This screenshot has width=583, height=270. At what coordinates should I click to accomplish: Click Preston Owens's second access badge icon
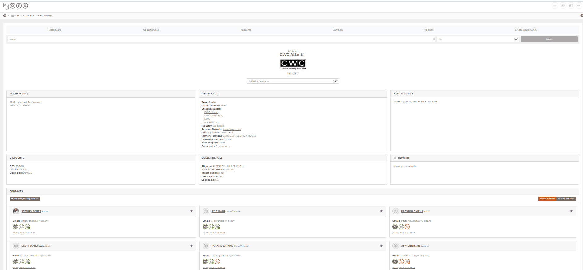pyautogui.click(x=401, y=226)
